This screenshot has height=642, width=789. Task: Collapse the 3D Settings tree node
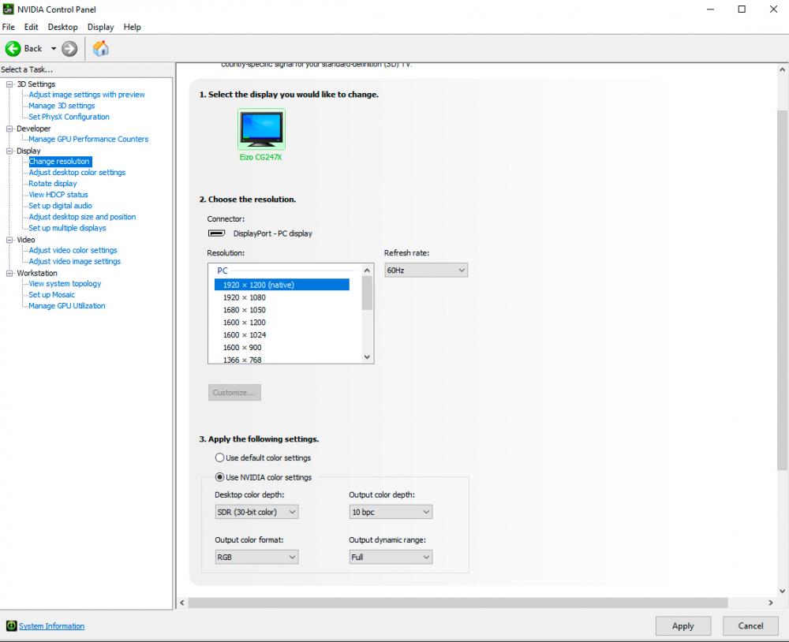[x=9, y=84]
